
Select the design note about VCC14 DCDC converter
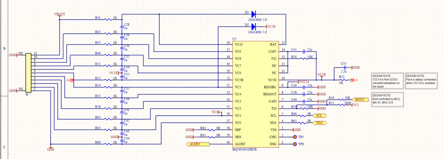click(x=387, y=81)
